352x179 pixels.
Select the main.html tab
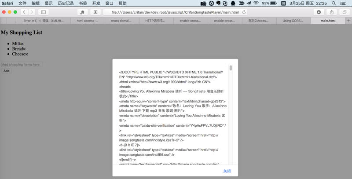[328, 21]
